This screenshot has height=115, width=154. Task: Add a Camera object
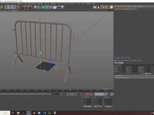[x=58, y=7]
